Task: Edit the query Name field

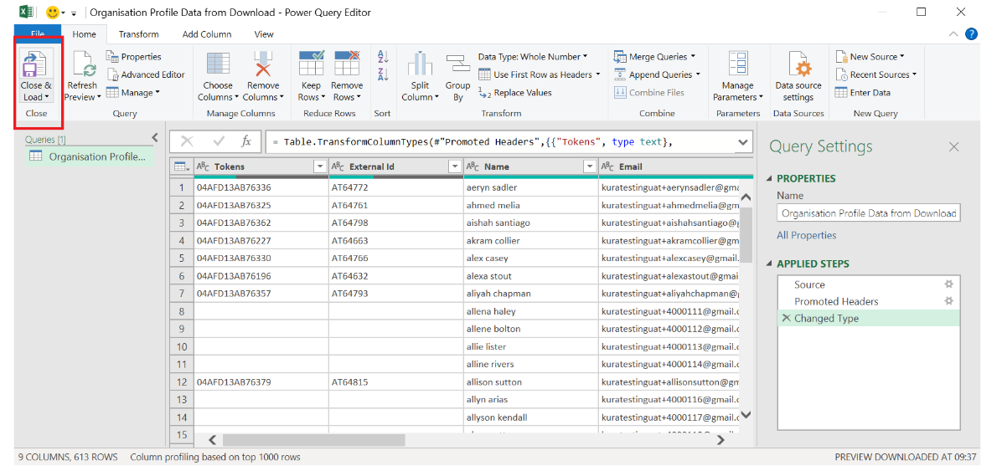Action: pos(869,213)
